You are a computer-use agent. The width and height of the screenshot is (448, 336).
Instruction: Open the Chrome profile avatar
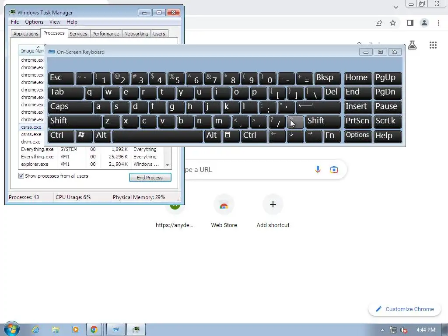[424, 23]
